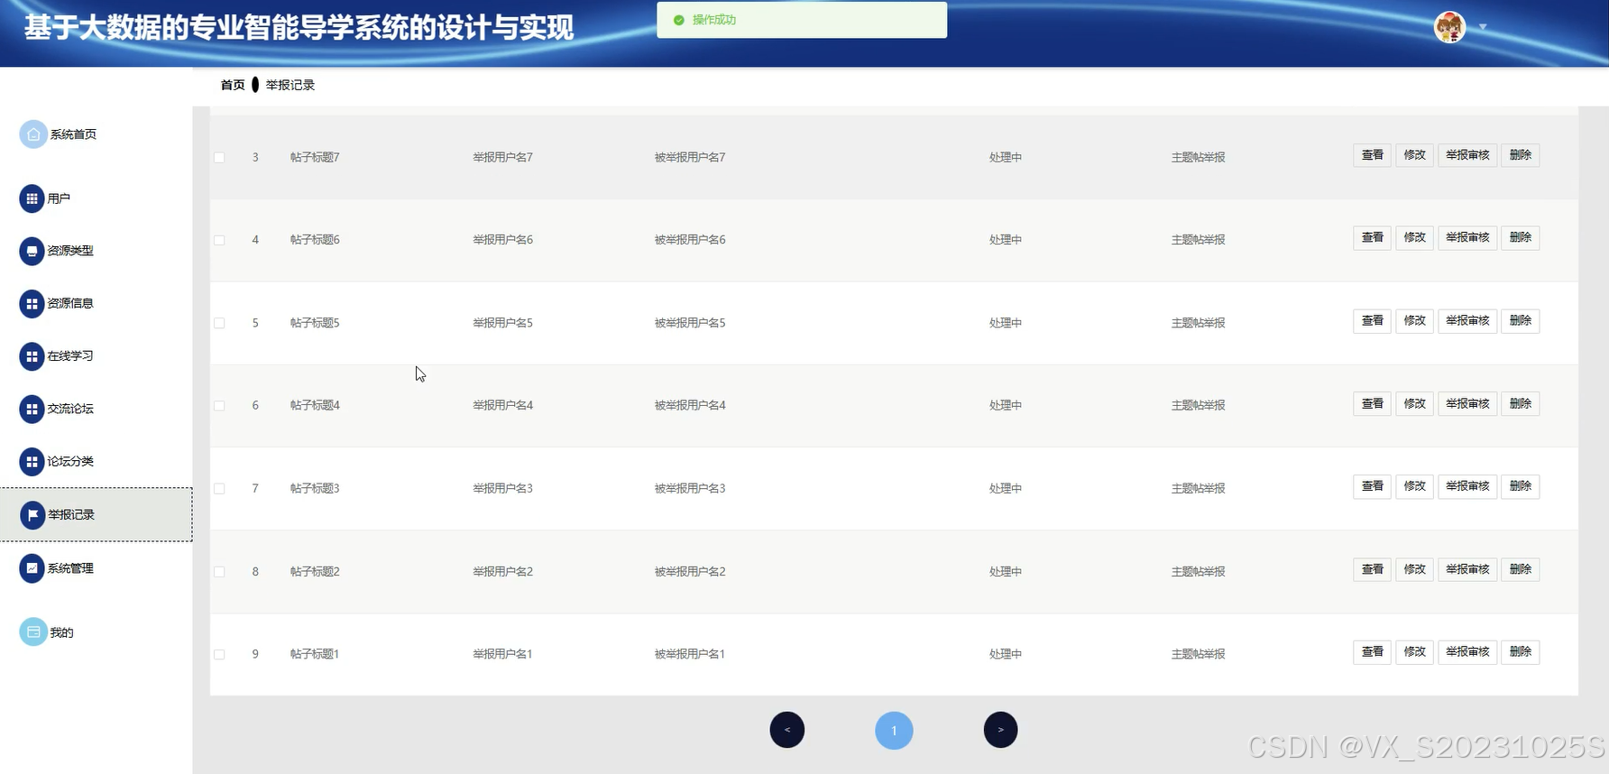Click the 论坛分类 sidebar icon
Viewport: 1609px width, 774px height.
(x=32, y=462)
